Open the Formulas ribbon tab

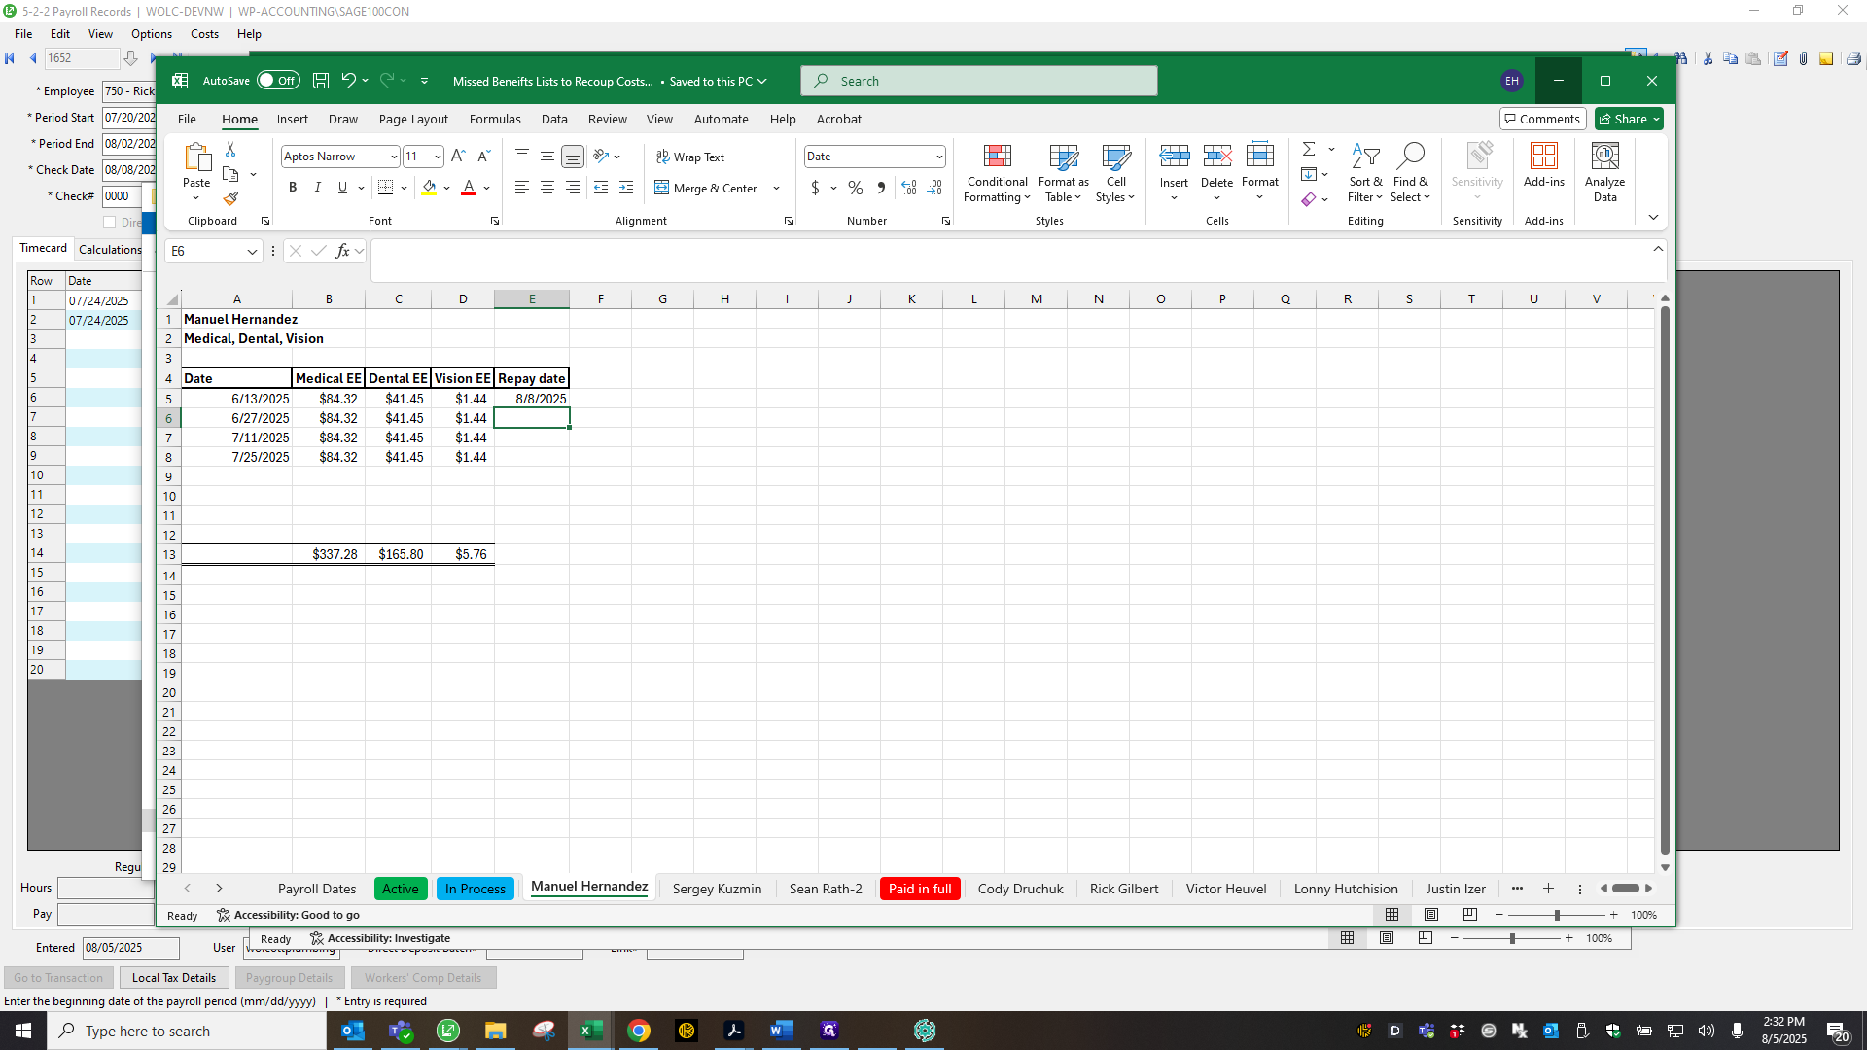(x=495, y=119)
